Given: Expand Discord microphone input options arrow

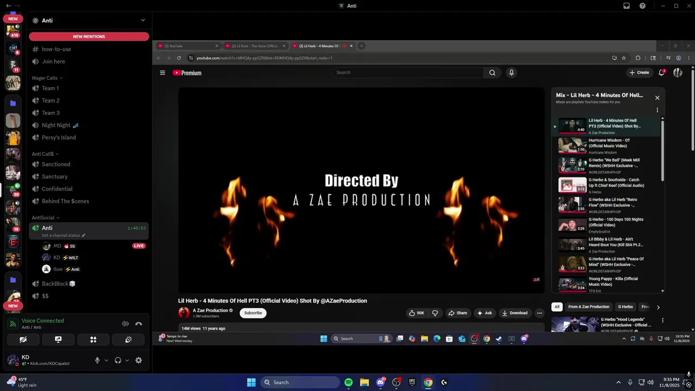Looking at the screenshot, I should pos(106,360).
